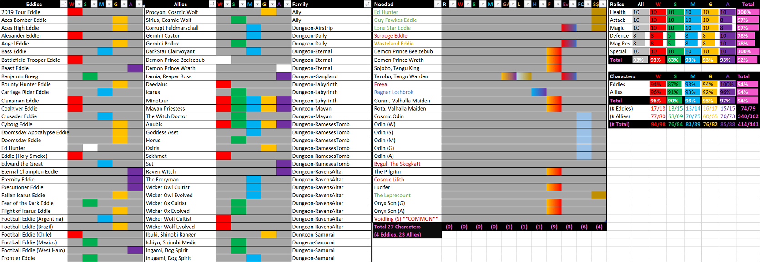Click the Freya entry in Needed list

point(381,84)
